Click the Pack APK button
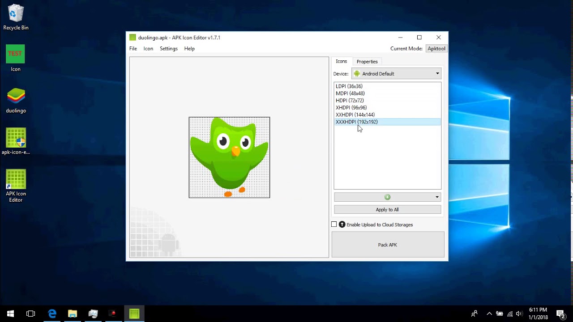The image size is (573, 322). (x=387, y=245)
